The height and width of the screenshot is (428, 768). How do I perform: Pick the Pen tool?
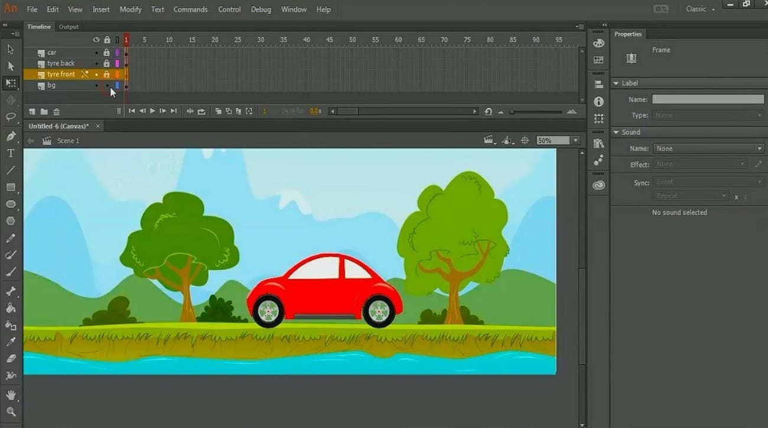[10, 135]
